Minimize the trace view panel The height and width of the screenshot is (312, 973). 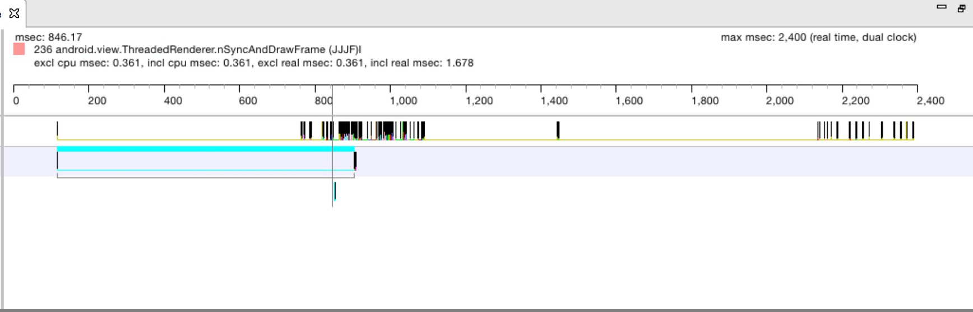pos(942,7)
